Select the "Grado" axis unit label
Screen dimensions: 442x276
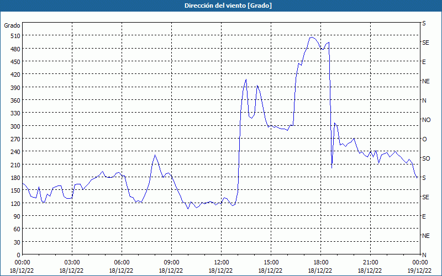12,25
